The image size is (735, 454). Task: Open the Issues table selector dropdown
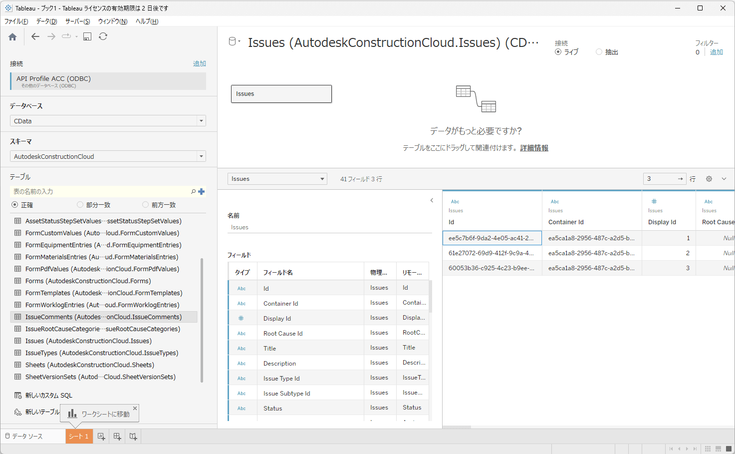point(277,179)
